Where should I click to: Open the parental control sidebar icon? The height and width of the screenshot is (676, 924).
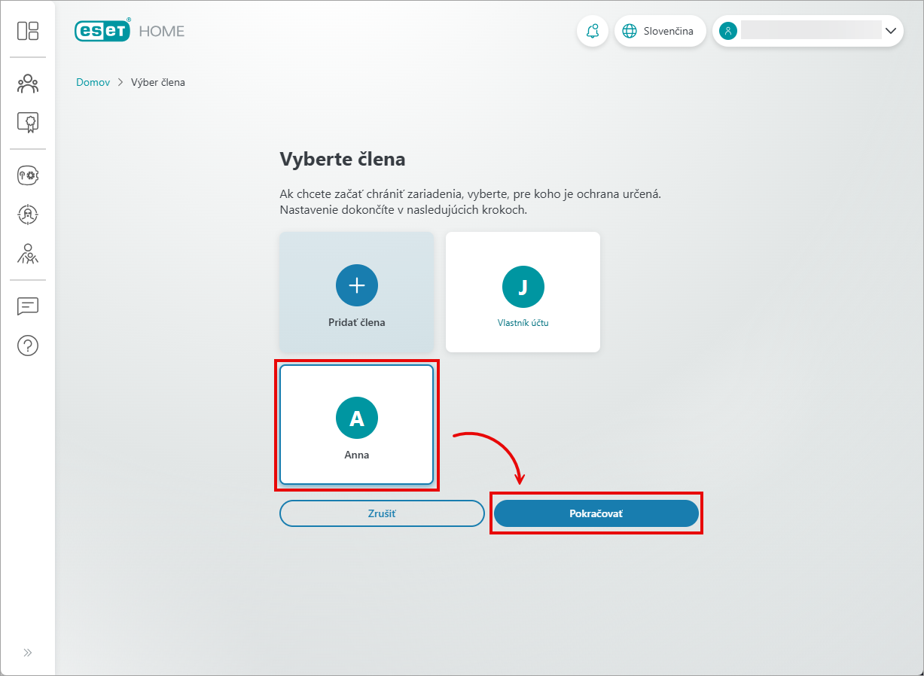(28, 254)
